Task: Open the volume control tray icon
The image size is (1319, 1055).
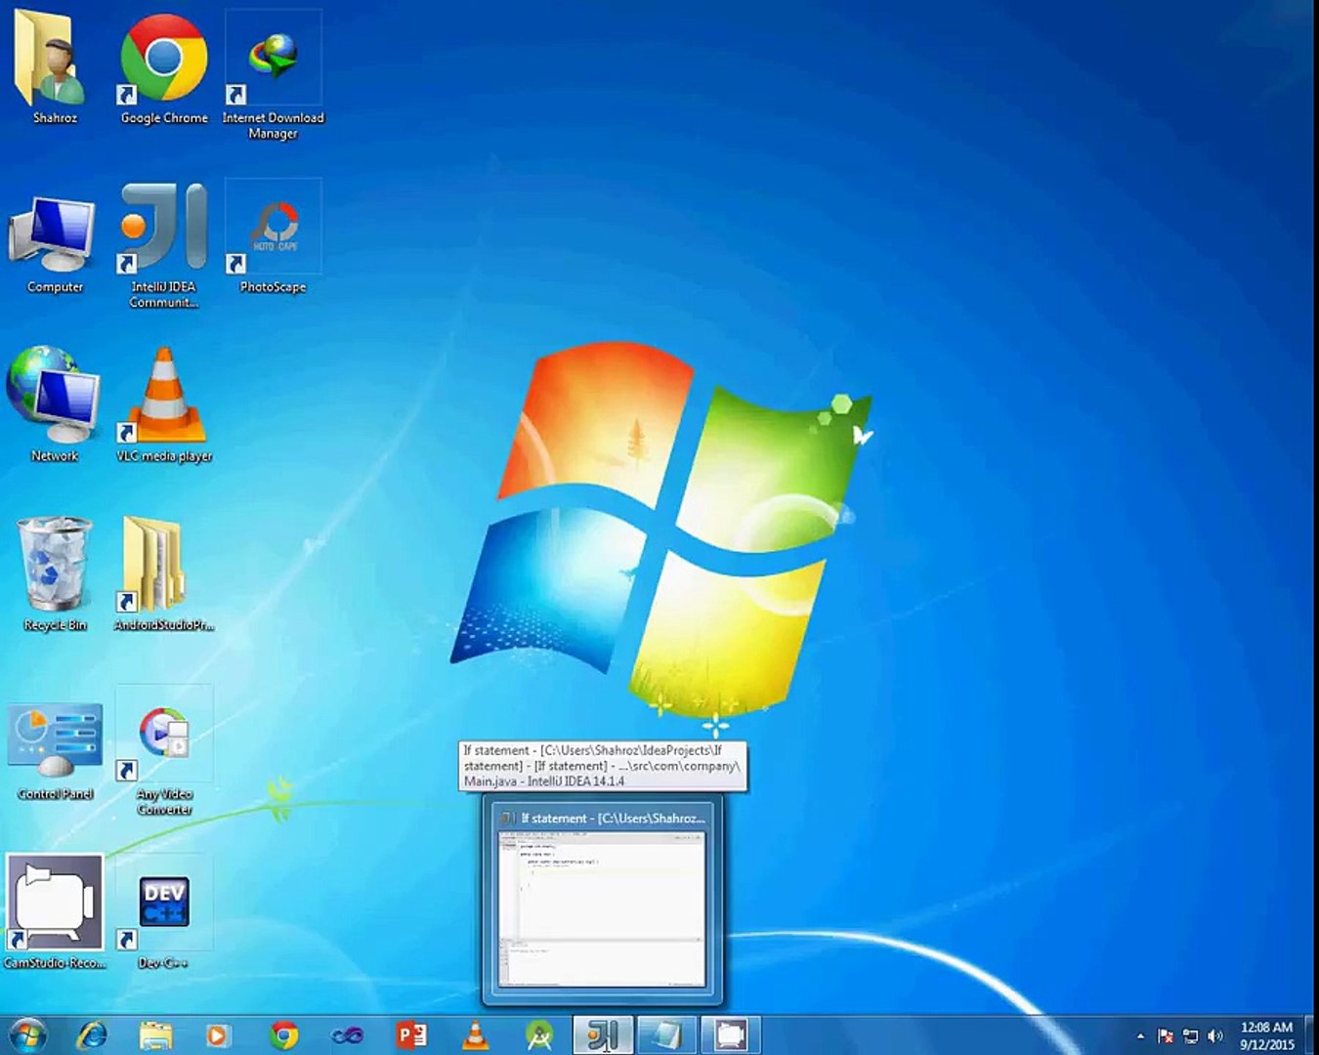Action: (1215, 1035)
